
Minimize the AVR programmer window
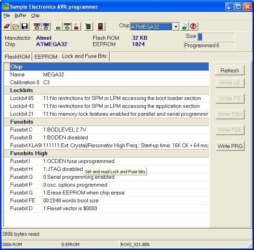tap(229, 7)
